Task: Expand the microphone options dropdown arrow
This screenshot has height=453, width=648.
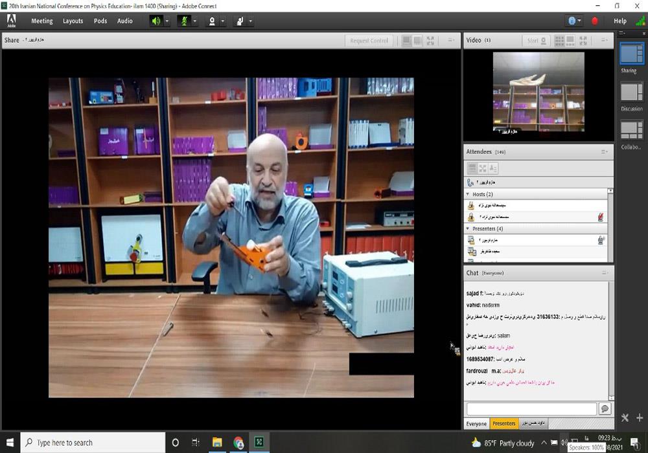Action: pos(195,21)
